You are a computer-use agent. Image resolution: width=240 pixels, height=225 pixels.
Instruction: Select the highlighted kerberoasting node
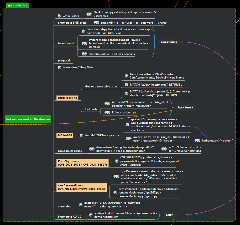click(67, 98)
